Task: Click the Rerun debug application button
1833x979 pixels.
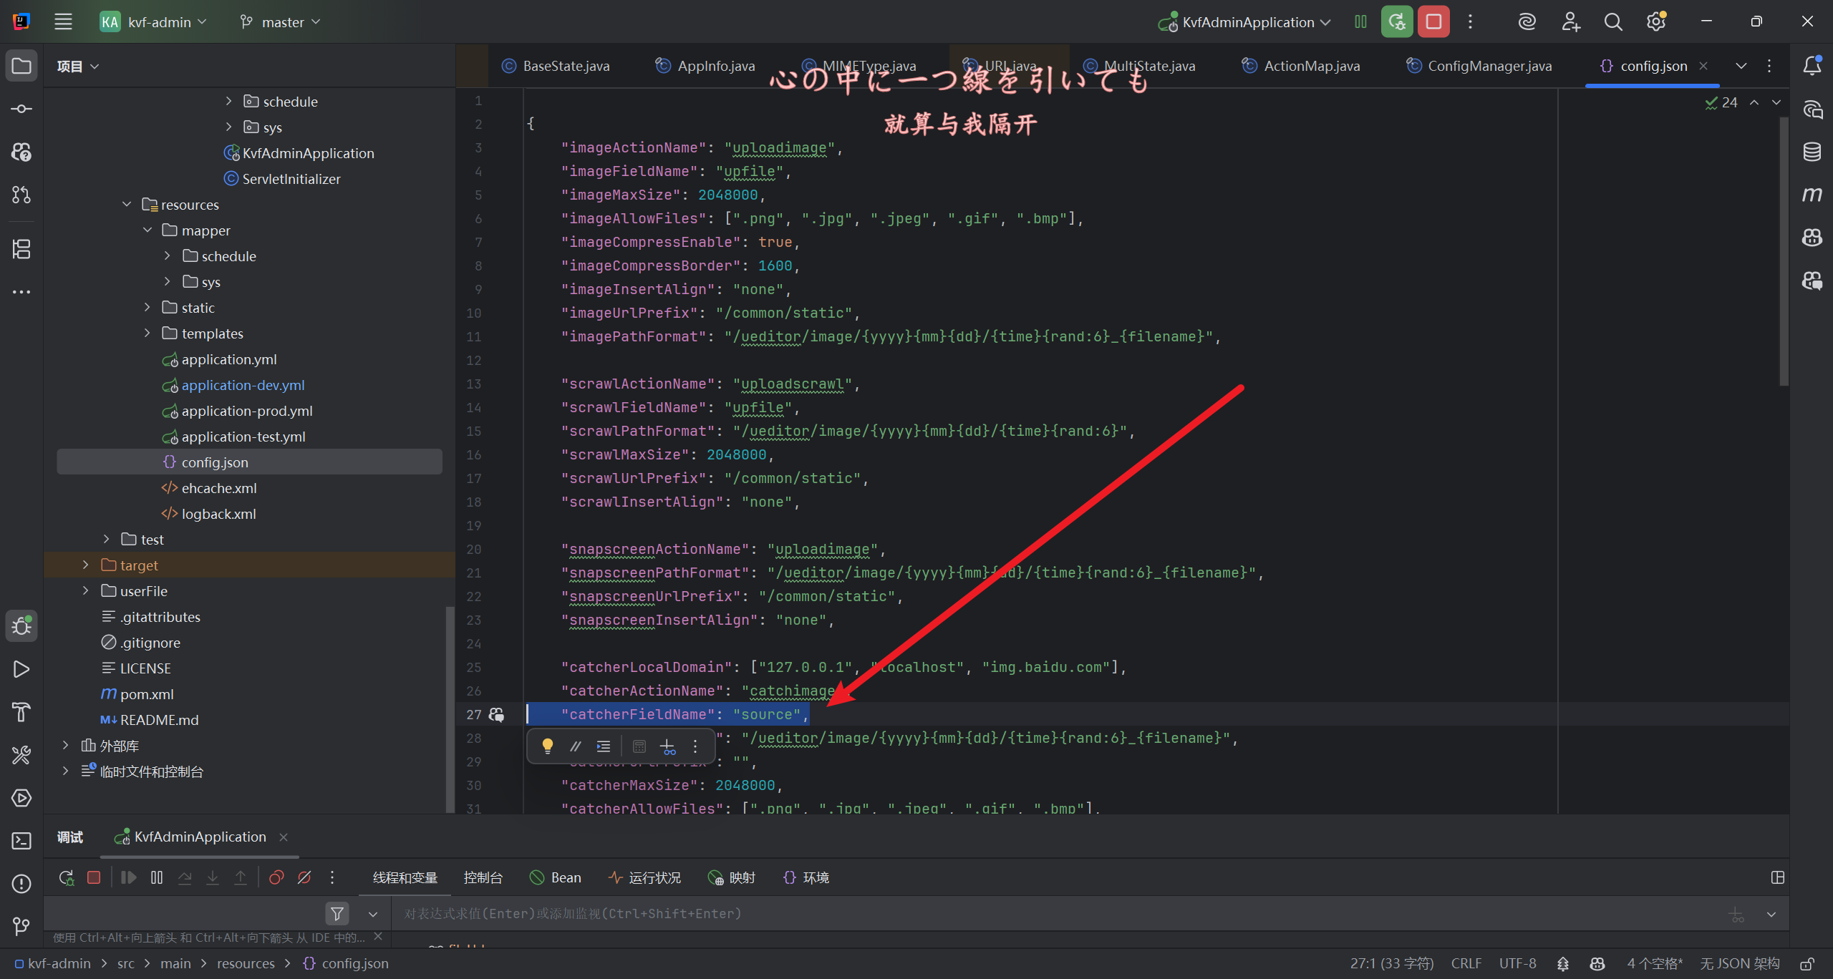Action: pyautogui.click(x=1397, y=21)
